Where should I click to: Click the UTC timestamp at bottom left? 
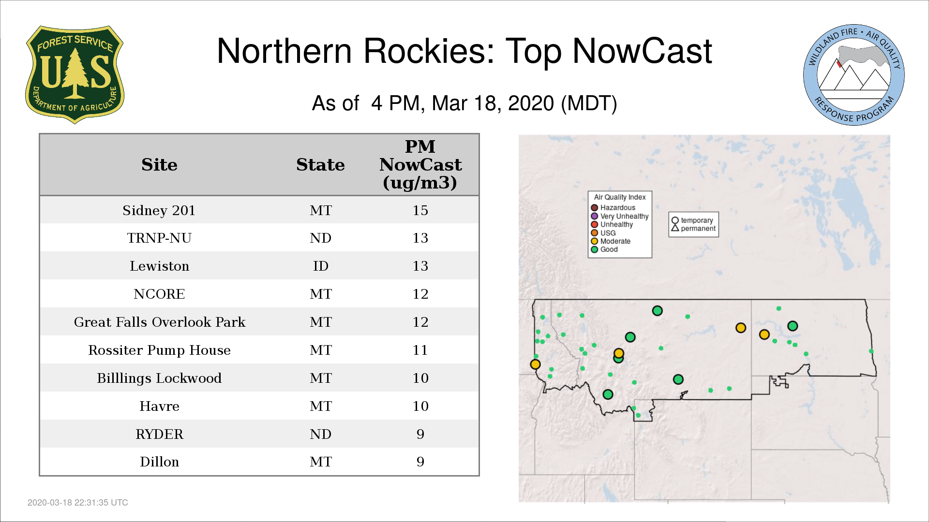point(78,503)
